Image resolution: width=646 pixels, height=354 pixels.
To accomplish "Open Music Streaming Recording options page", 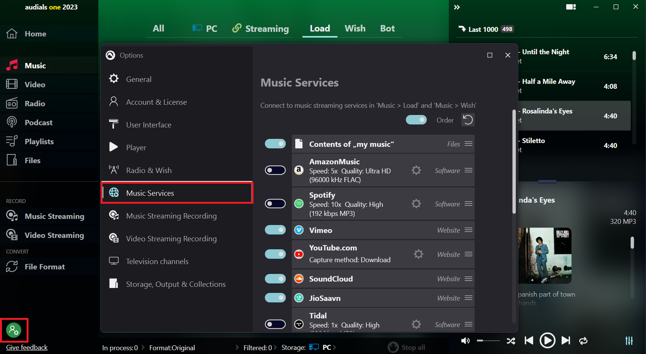I will coord(177,216).
